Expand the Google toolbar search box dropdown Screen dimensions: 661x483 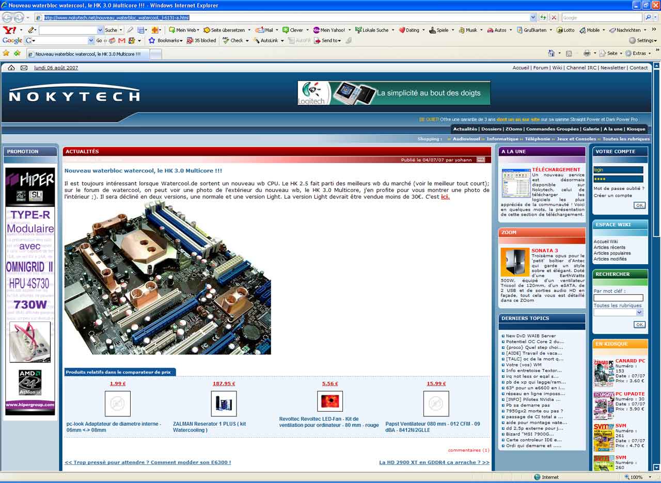click(x=91, y=40)
